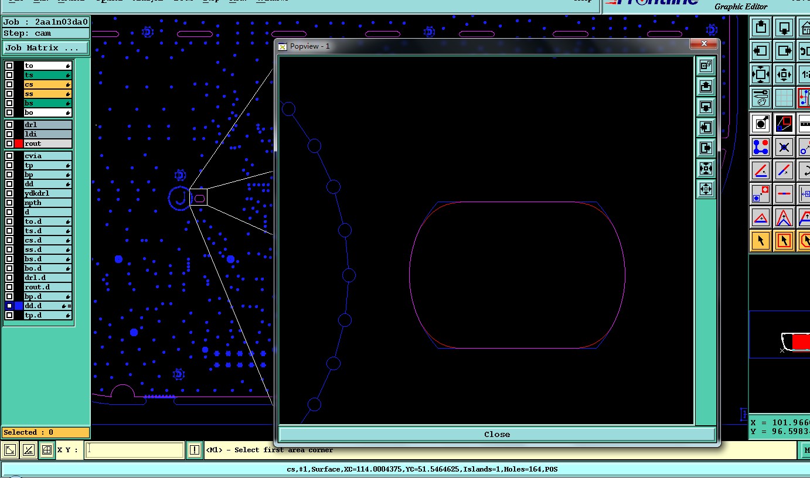Viewport: 810px width, 478px height.
Task: Pan left using main toolbar arrow icon
Action: 761,51
